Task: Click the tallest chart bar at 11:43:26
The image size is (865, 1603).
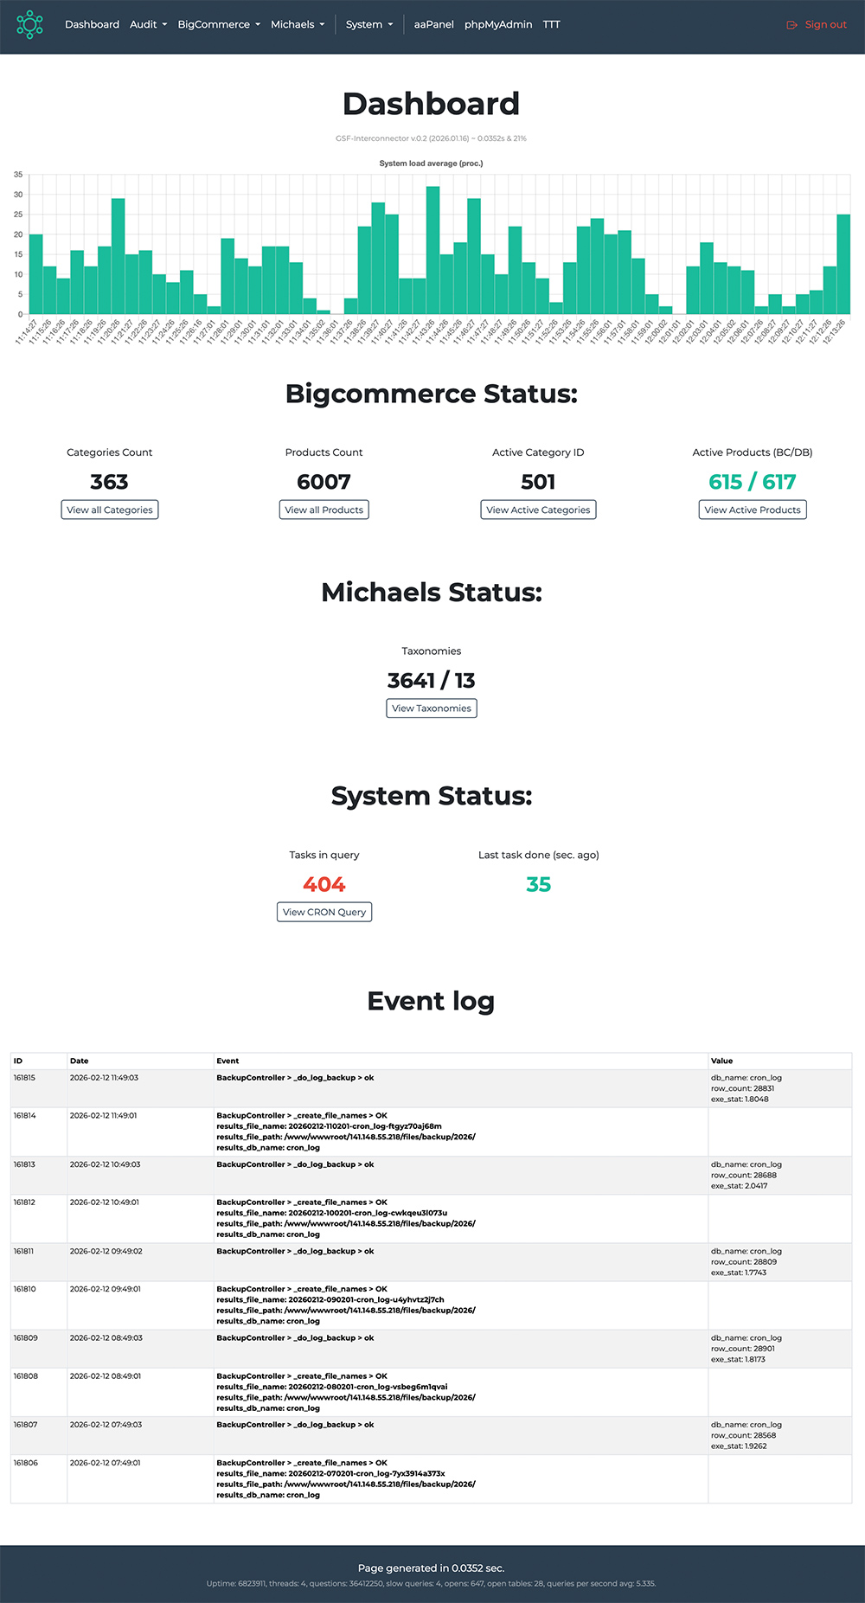Action: tap(433, 250)
